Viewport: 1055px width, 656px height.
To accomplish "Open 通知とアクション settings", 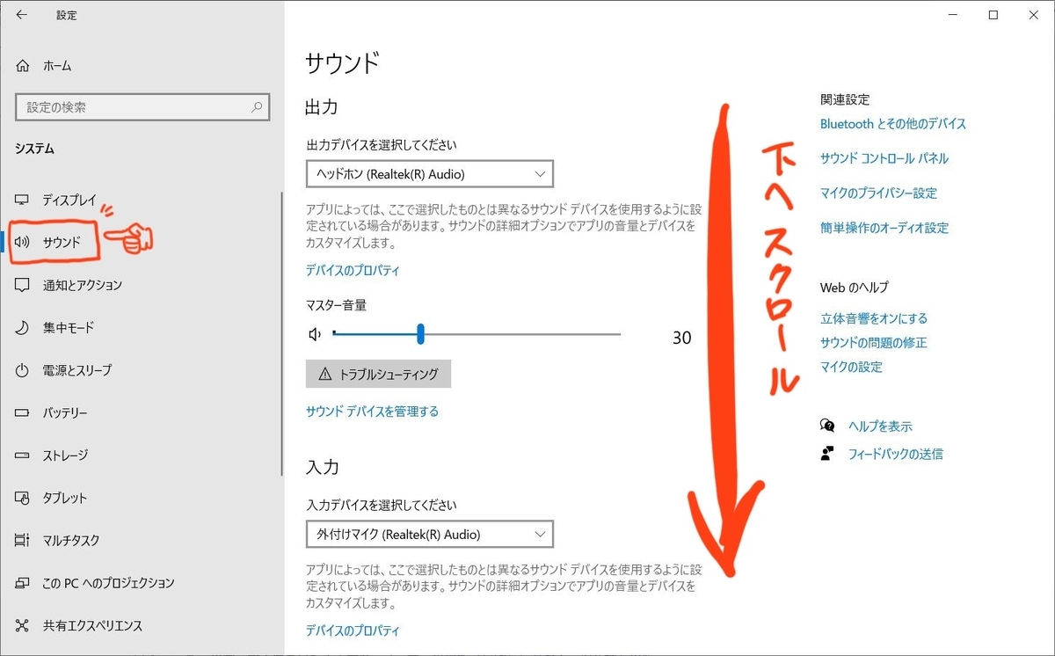I will tap(79, 285).
